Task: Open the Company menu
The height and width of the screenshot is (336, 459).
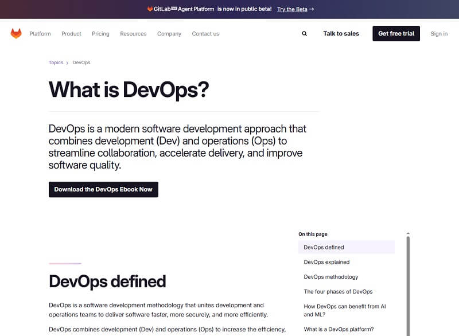Action: pos(169,34)
